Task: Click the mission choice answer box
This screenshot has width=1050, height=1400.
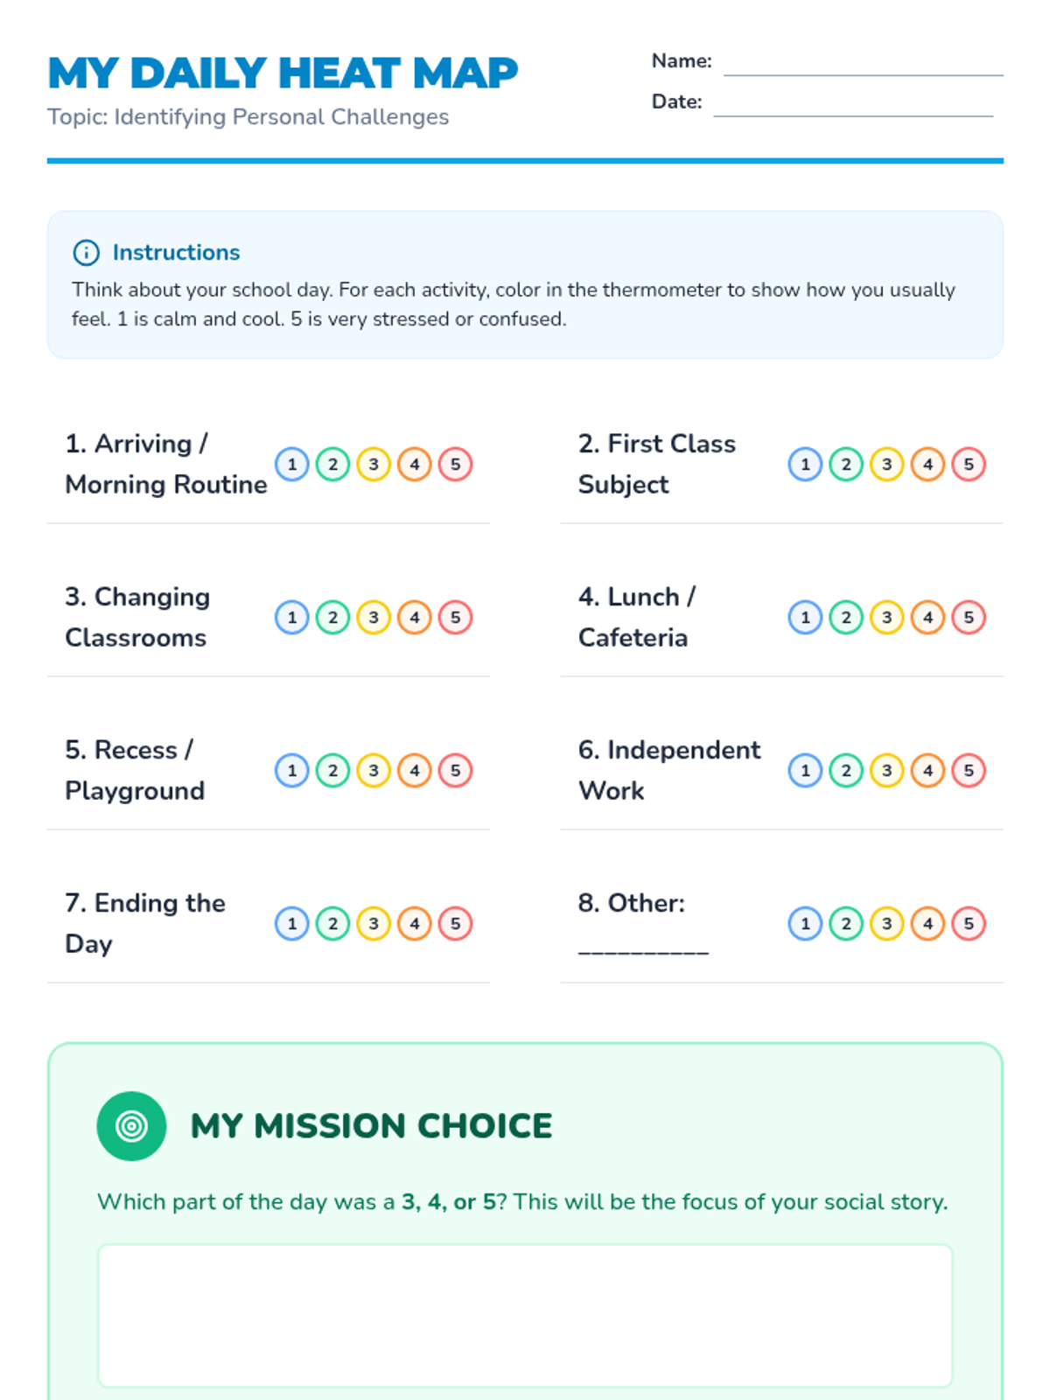Action: point(525,1315)
